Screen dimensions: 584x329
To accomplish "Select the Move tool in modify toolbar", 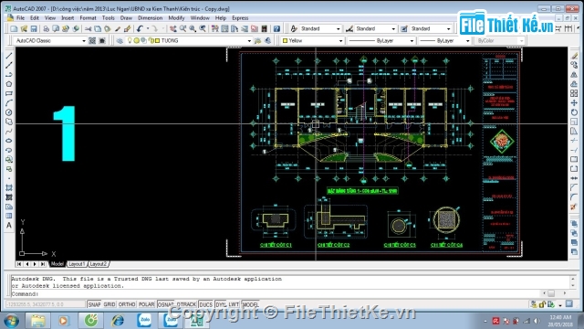I will (x=574, y=103).
